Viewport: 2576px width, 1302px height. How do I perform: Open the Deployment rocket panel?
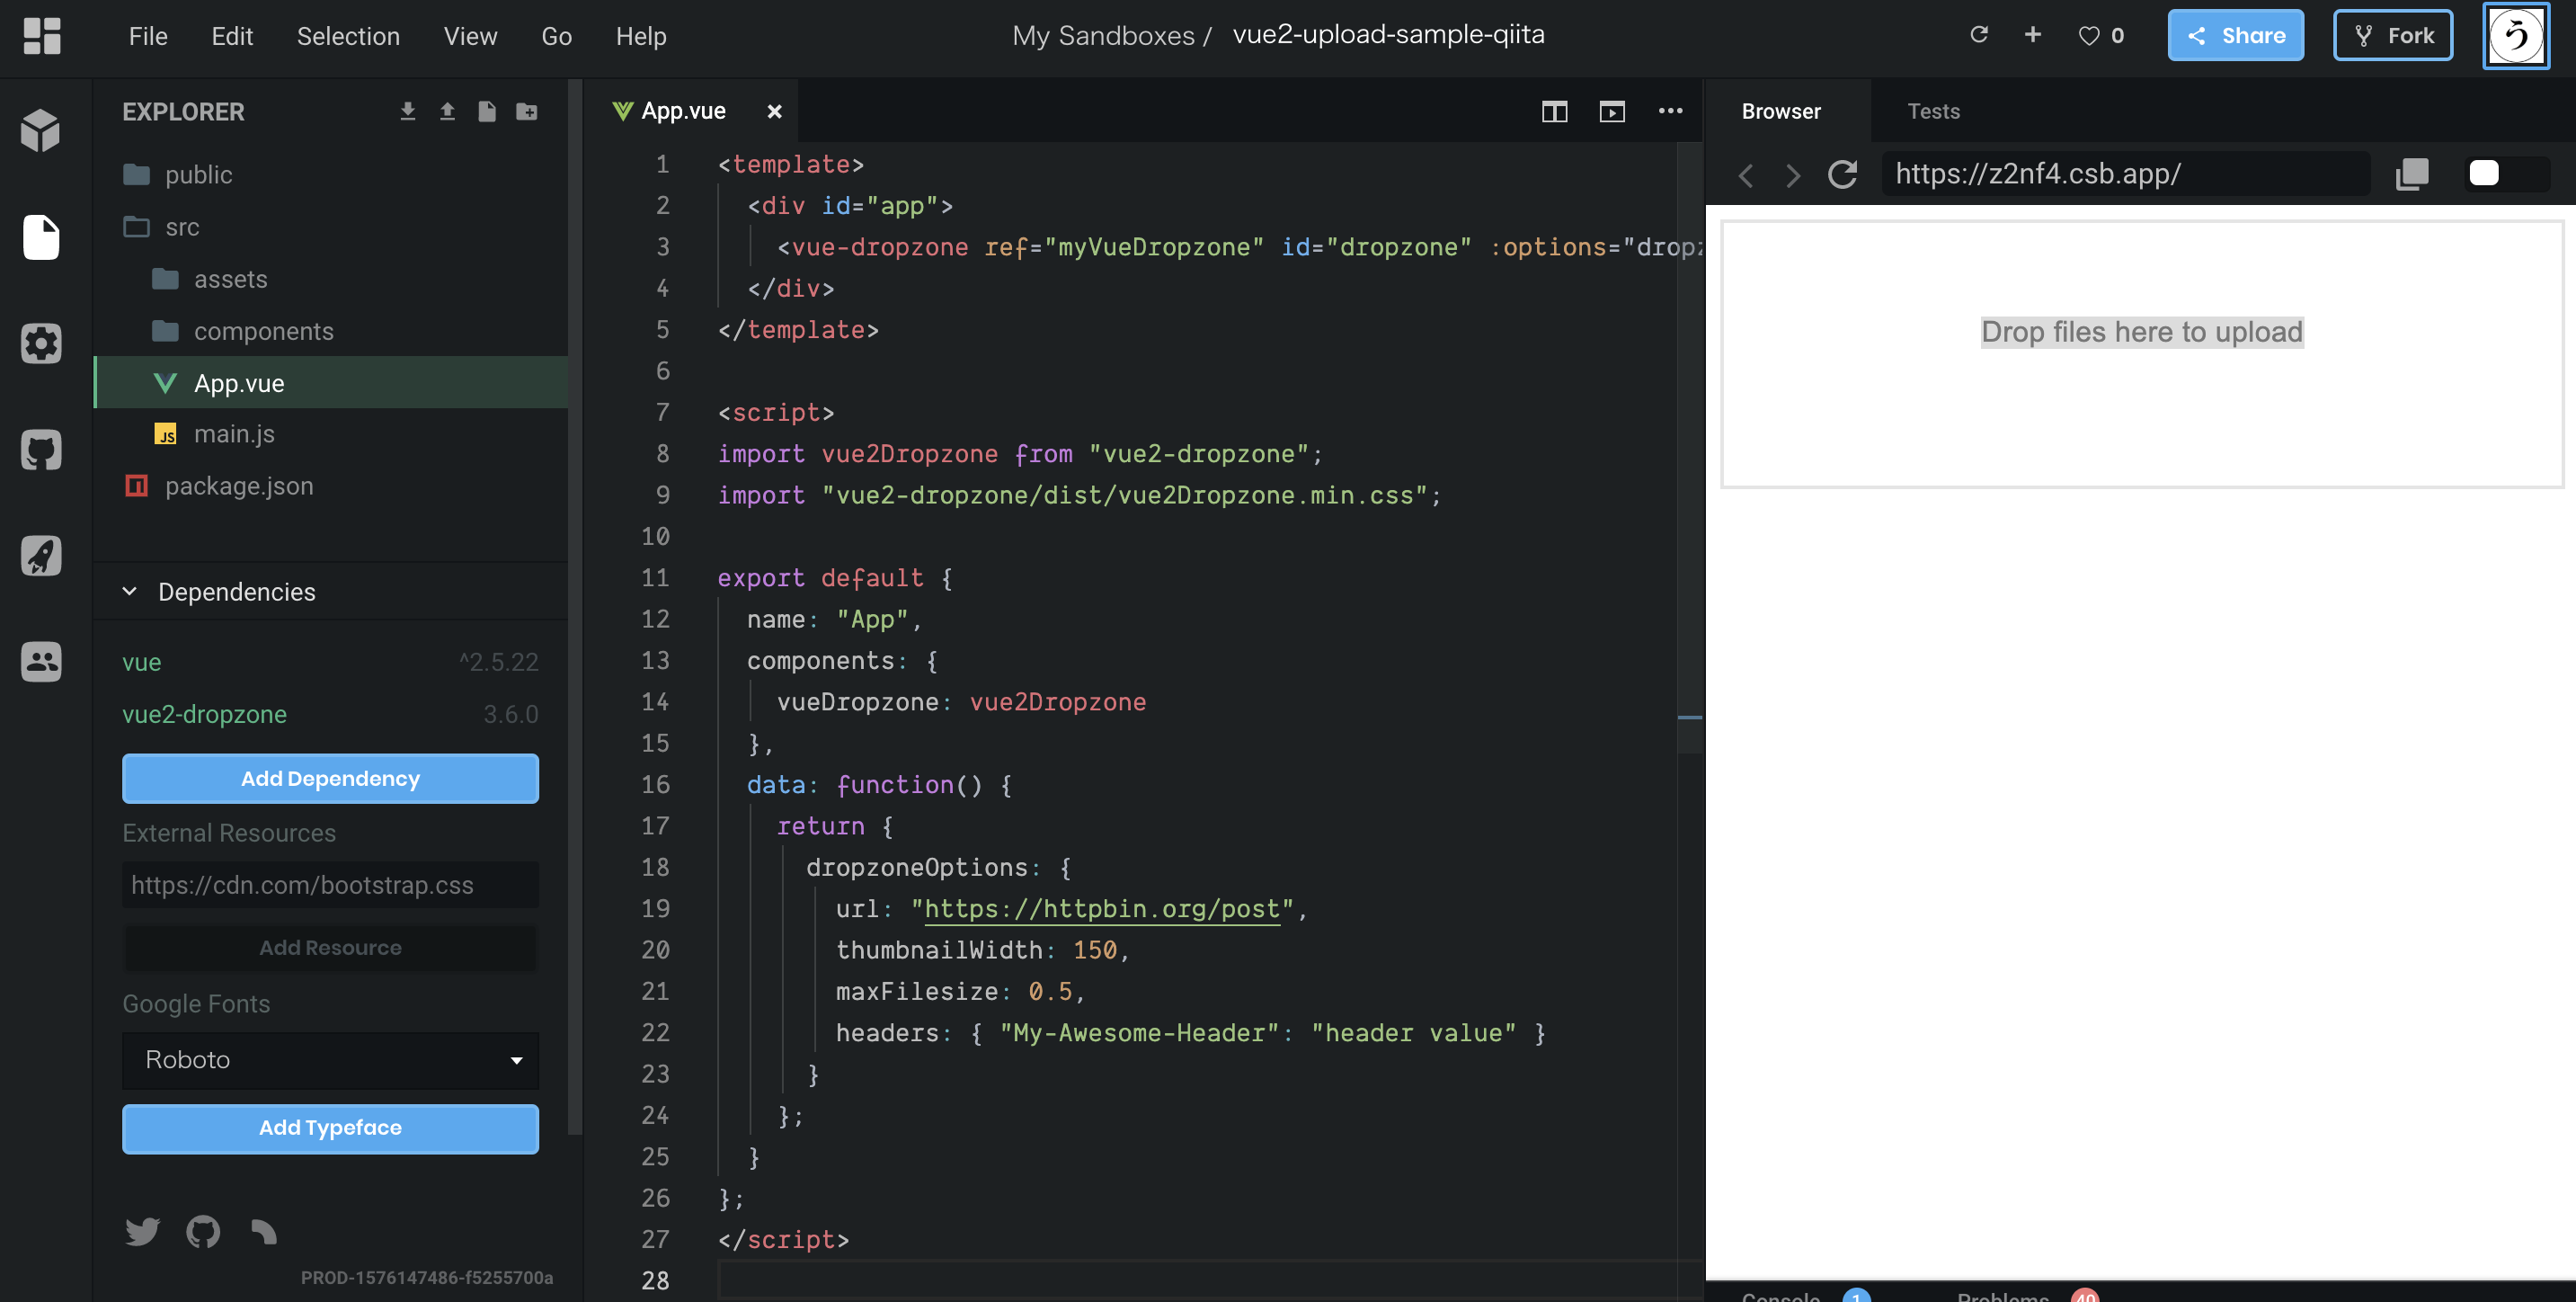(x=41, y=556)
